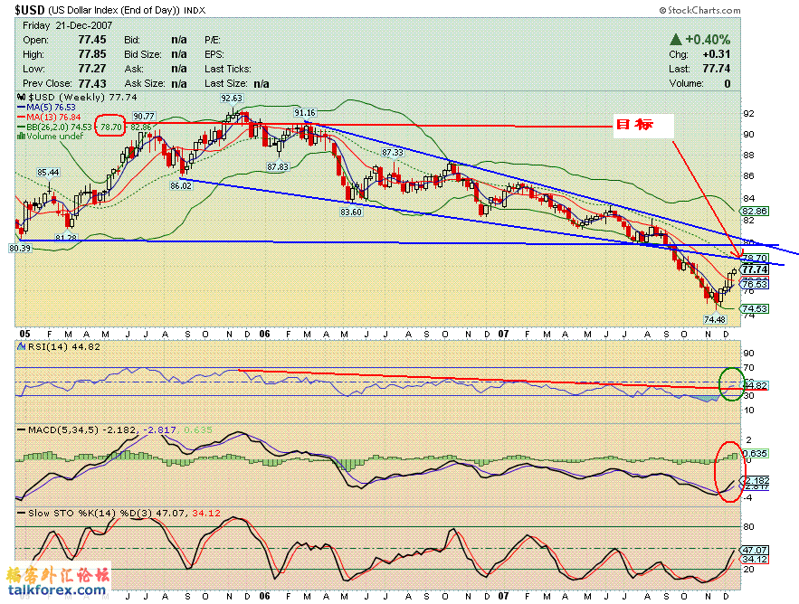Click the n/a value in the Bid row
Viewport: 799px width, 604px height.
(x=179, y=40)
